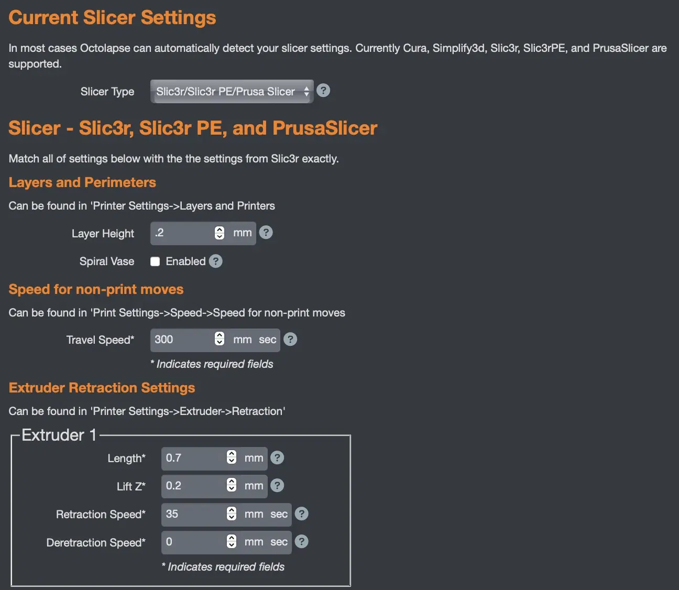Click Travel Speed help question mark
Image resolution: width=679 pixels, height=590 pixels.
click(x=290, y=340)
